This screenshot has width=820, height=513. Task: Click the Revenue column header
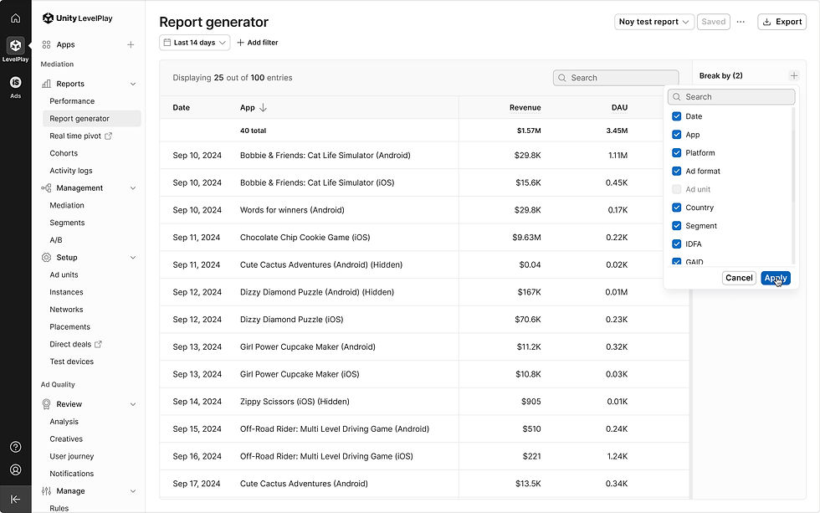(x=525, y=108)
